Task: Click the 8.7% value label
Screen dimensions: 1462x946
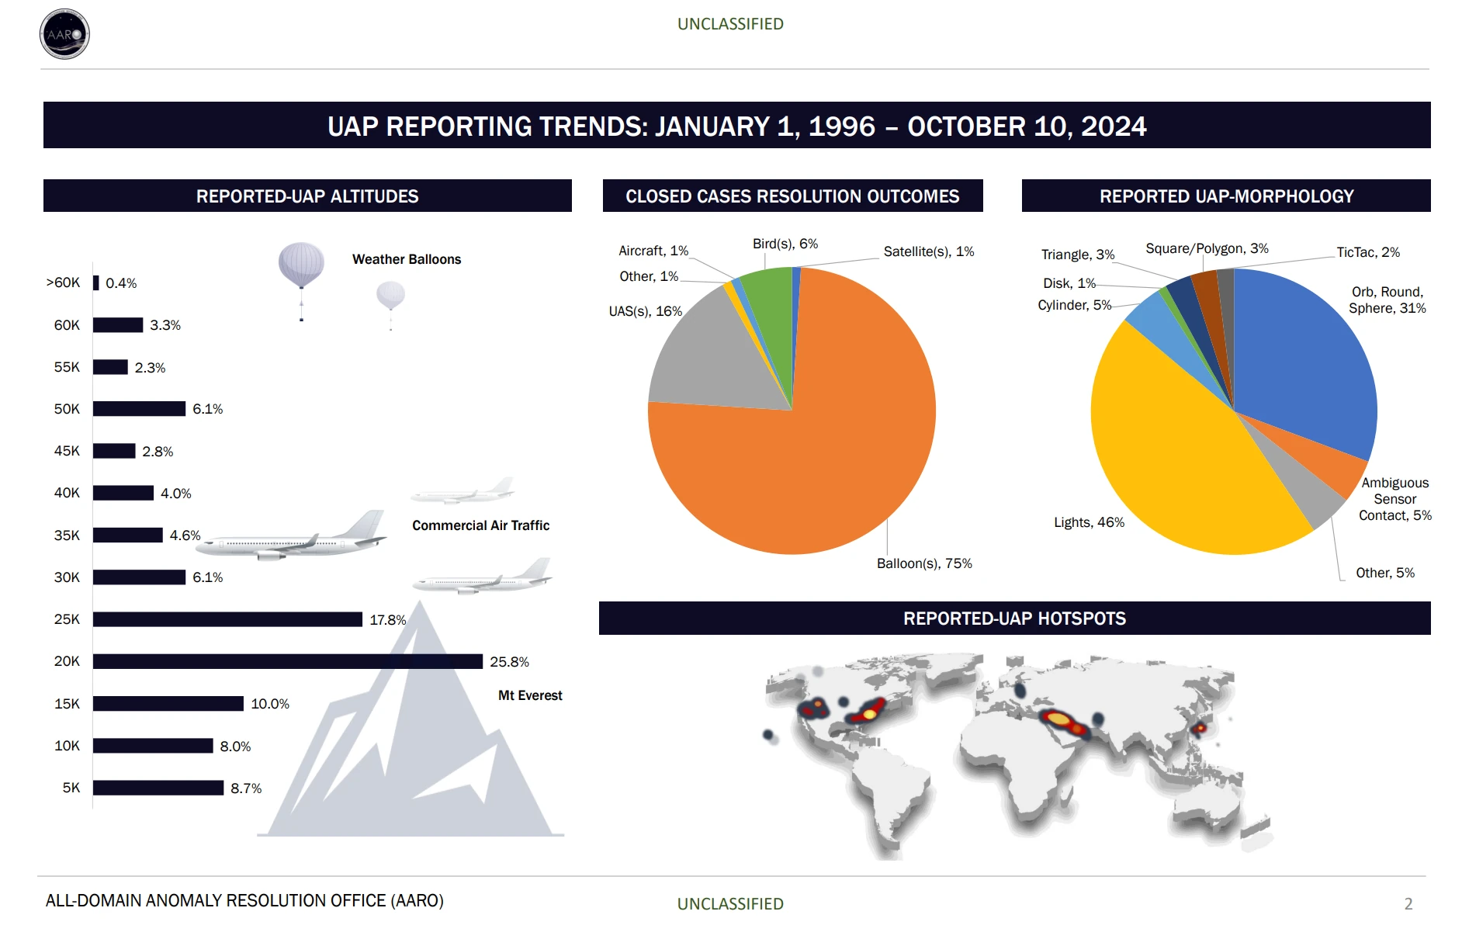Action: [246, 788]
